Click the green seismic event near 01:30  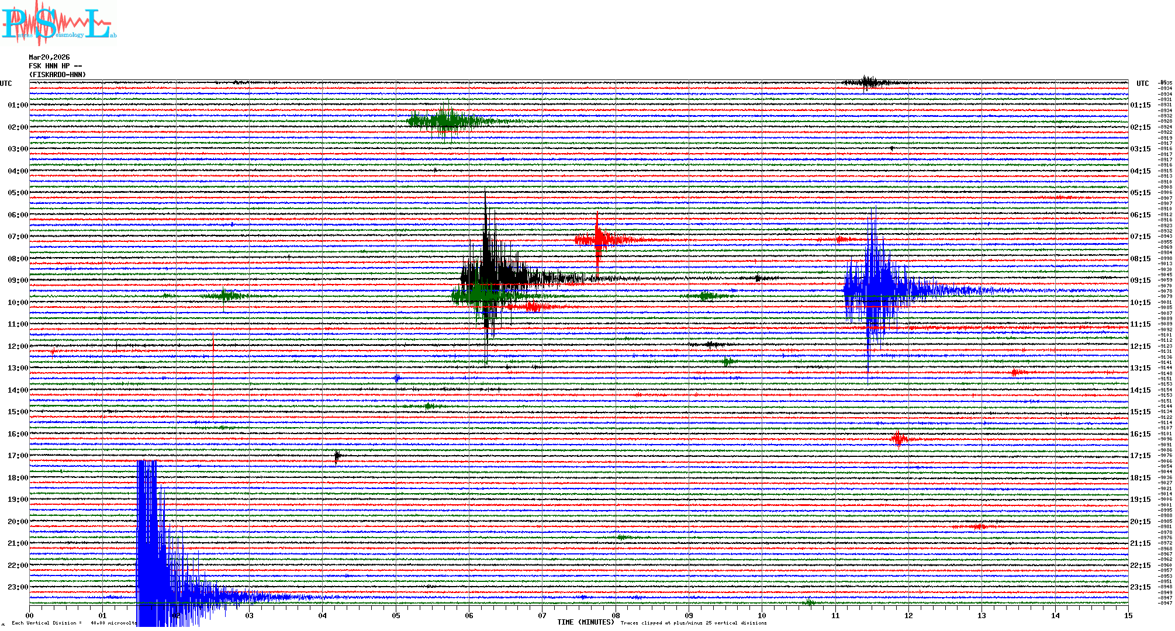444,121
